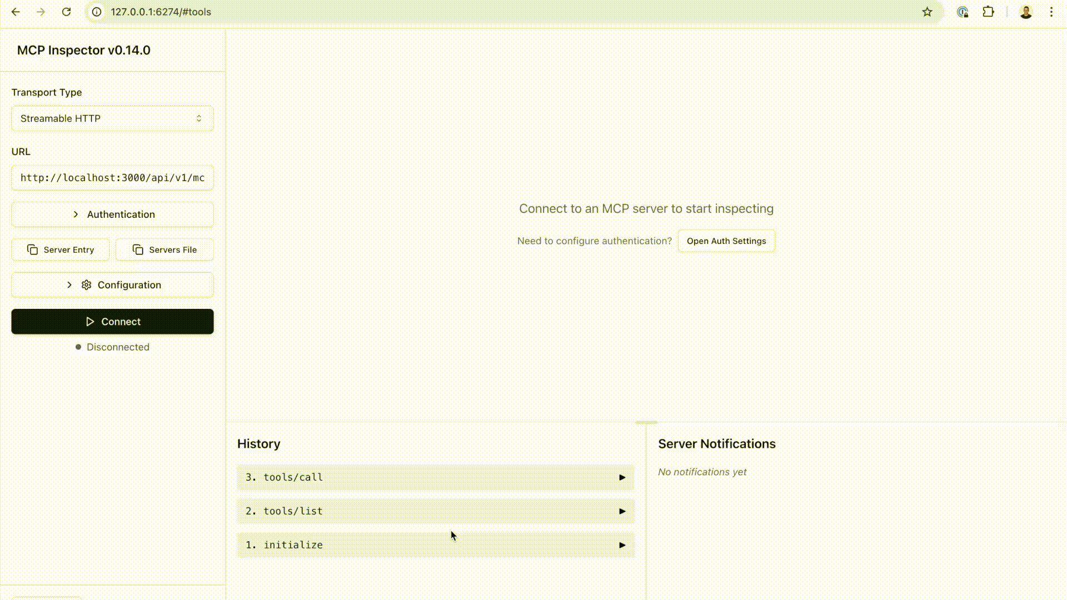Click the shield extension icon in toolbar

click(963, 12)
